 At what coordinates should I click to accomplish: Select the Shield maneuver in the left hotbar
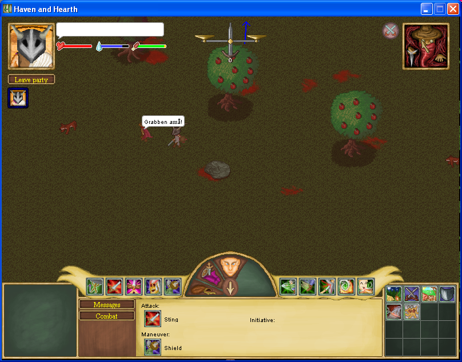coord(173,287)
